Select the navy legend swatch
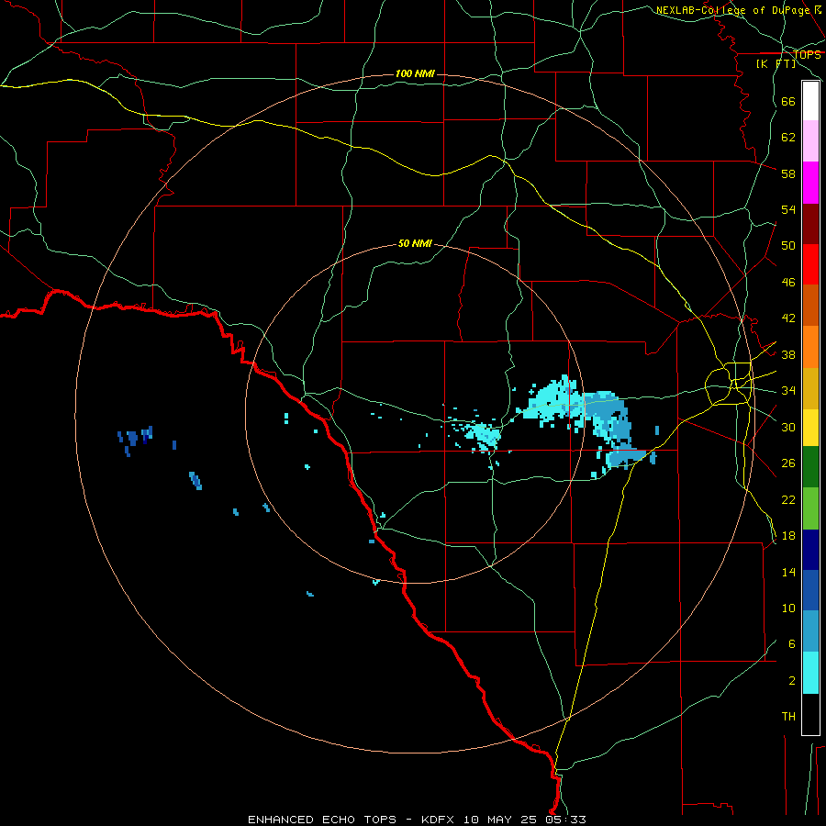The image size is (826, 826). [x=810, y=550]
